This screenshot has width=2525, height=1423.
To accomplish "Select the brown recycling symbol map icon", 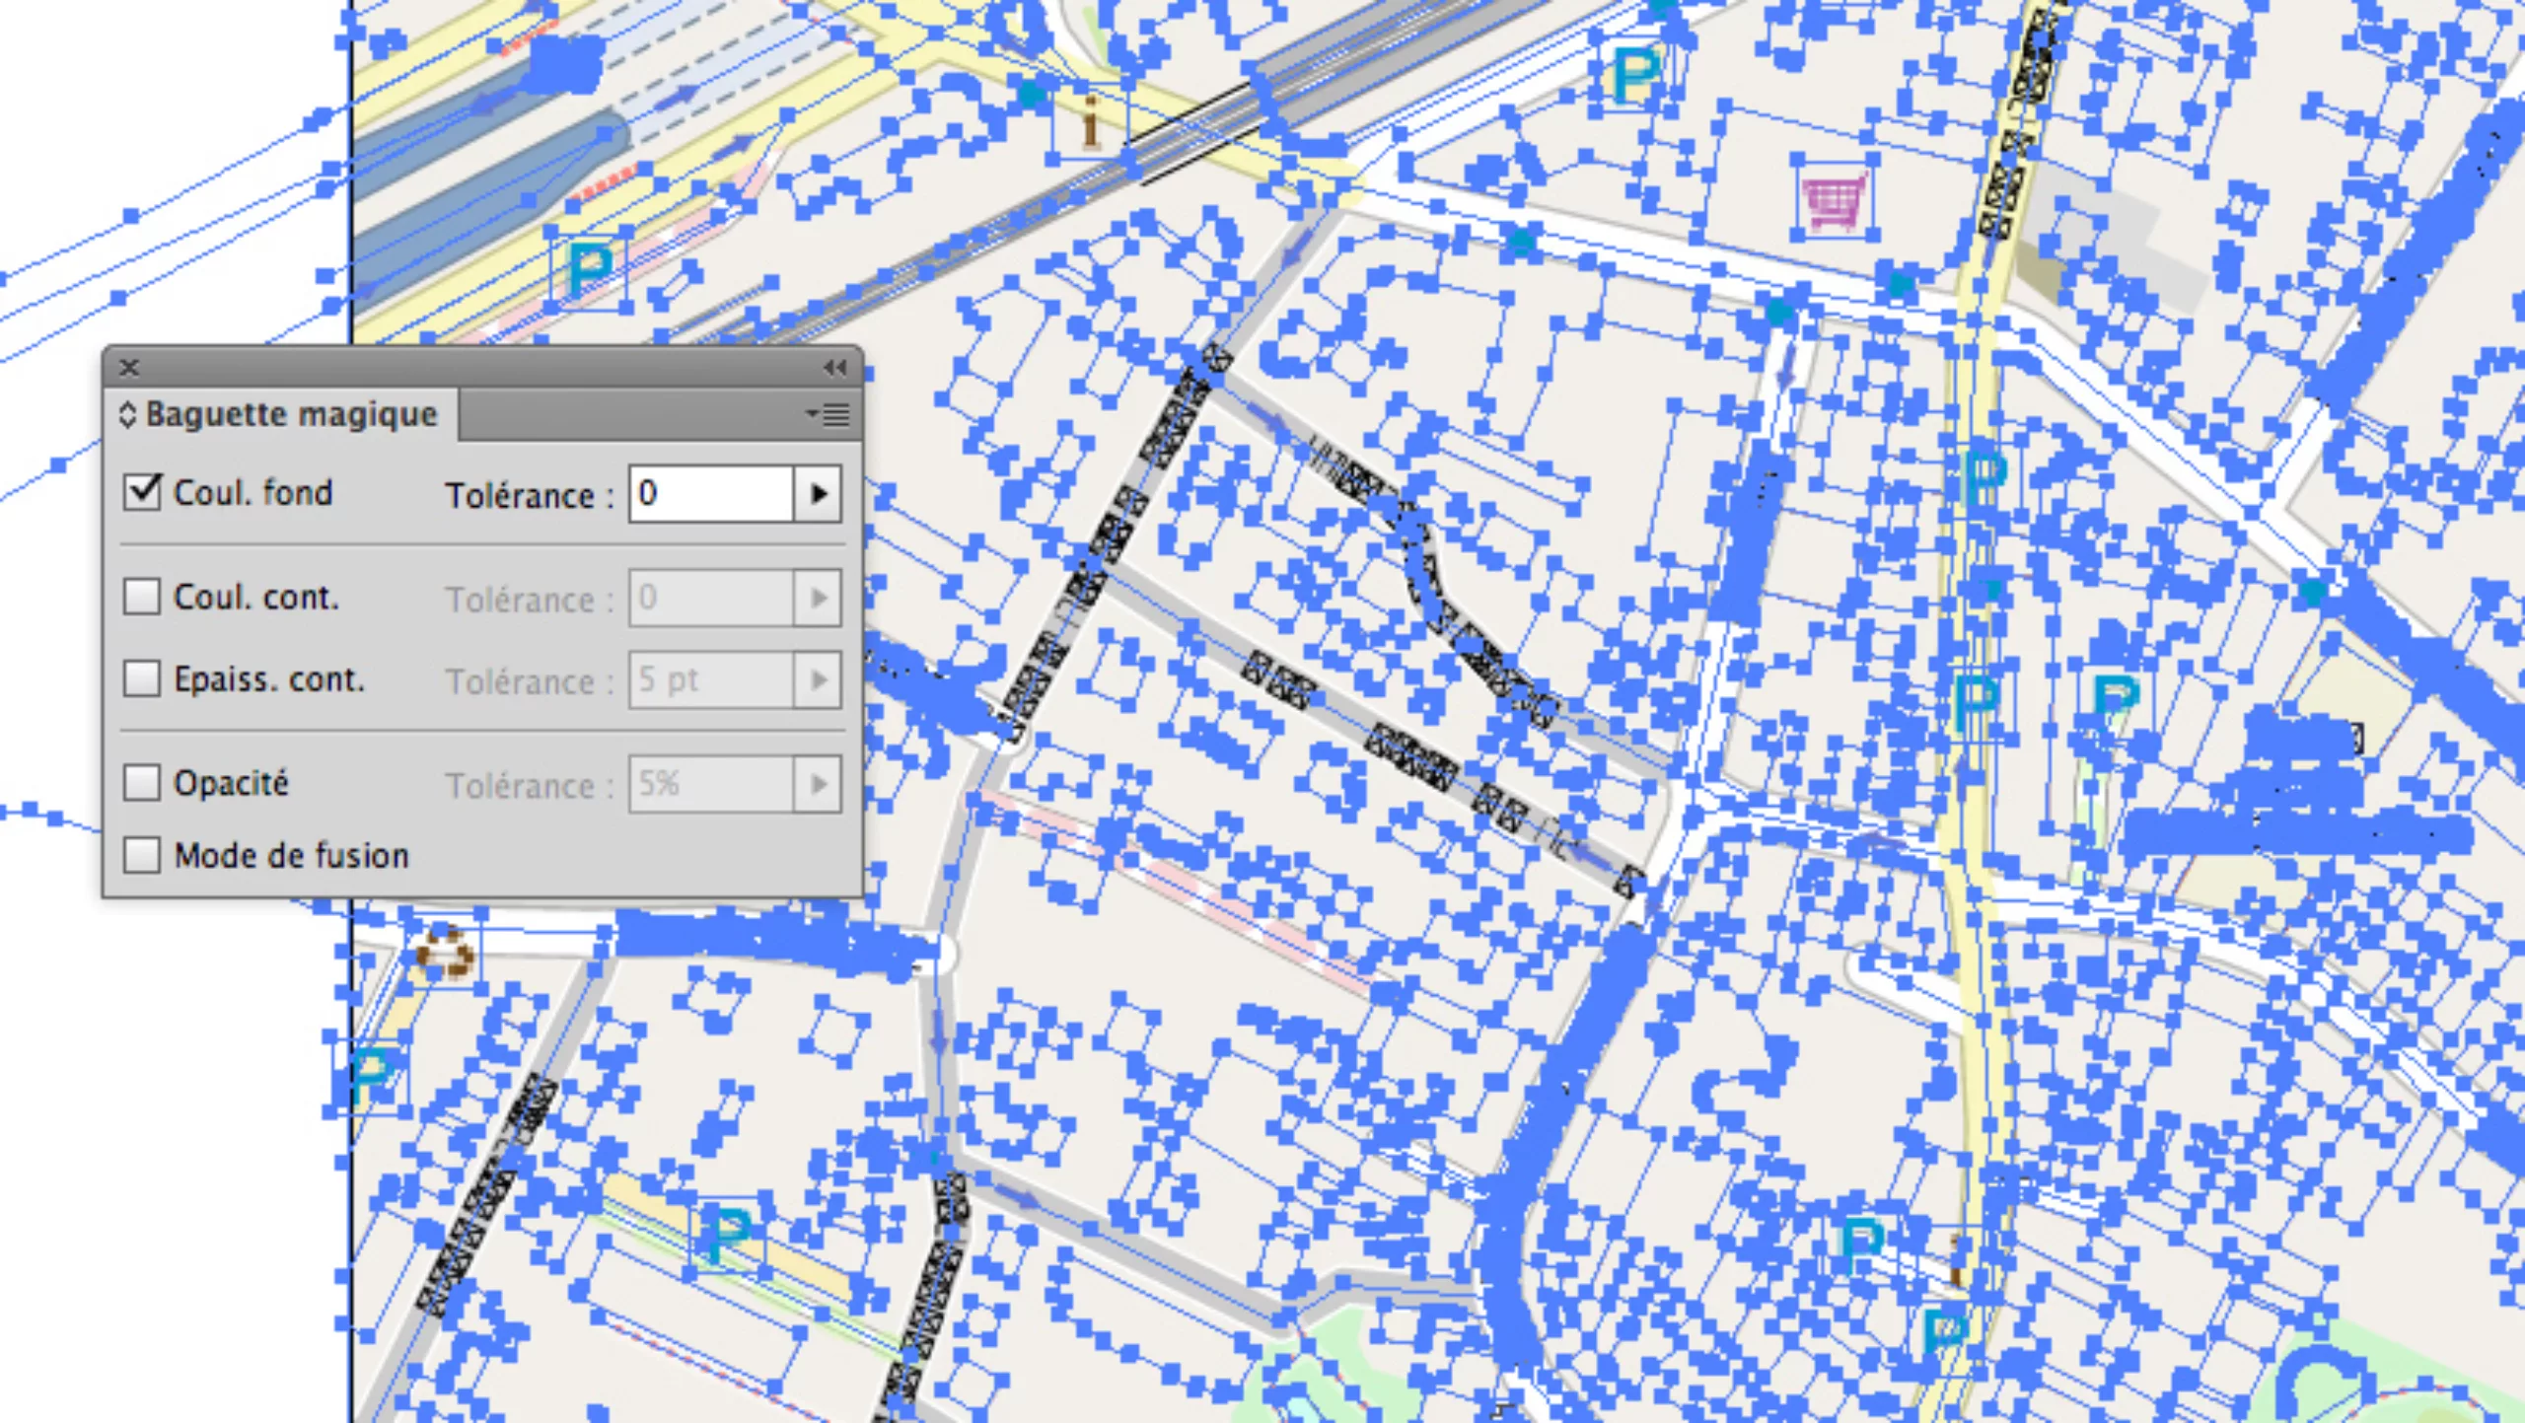I will click(444, 953).
